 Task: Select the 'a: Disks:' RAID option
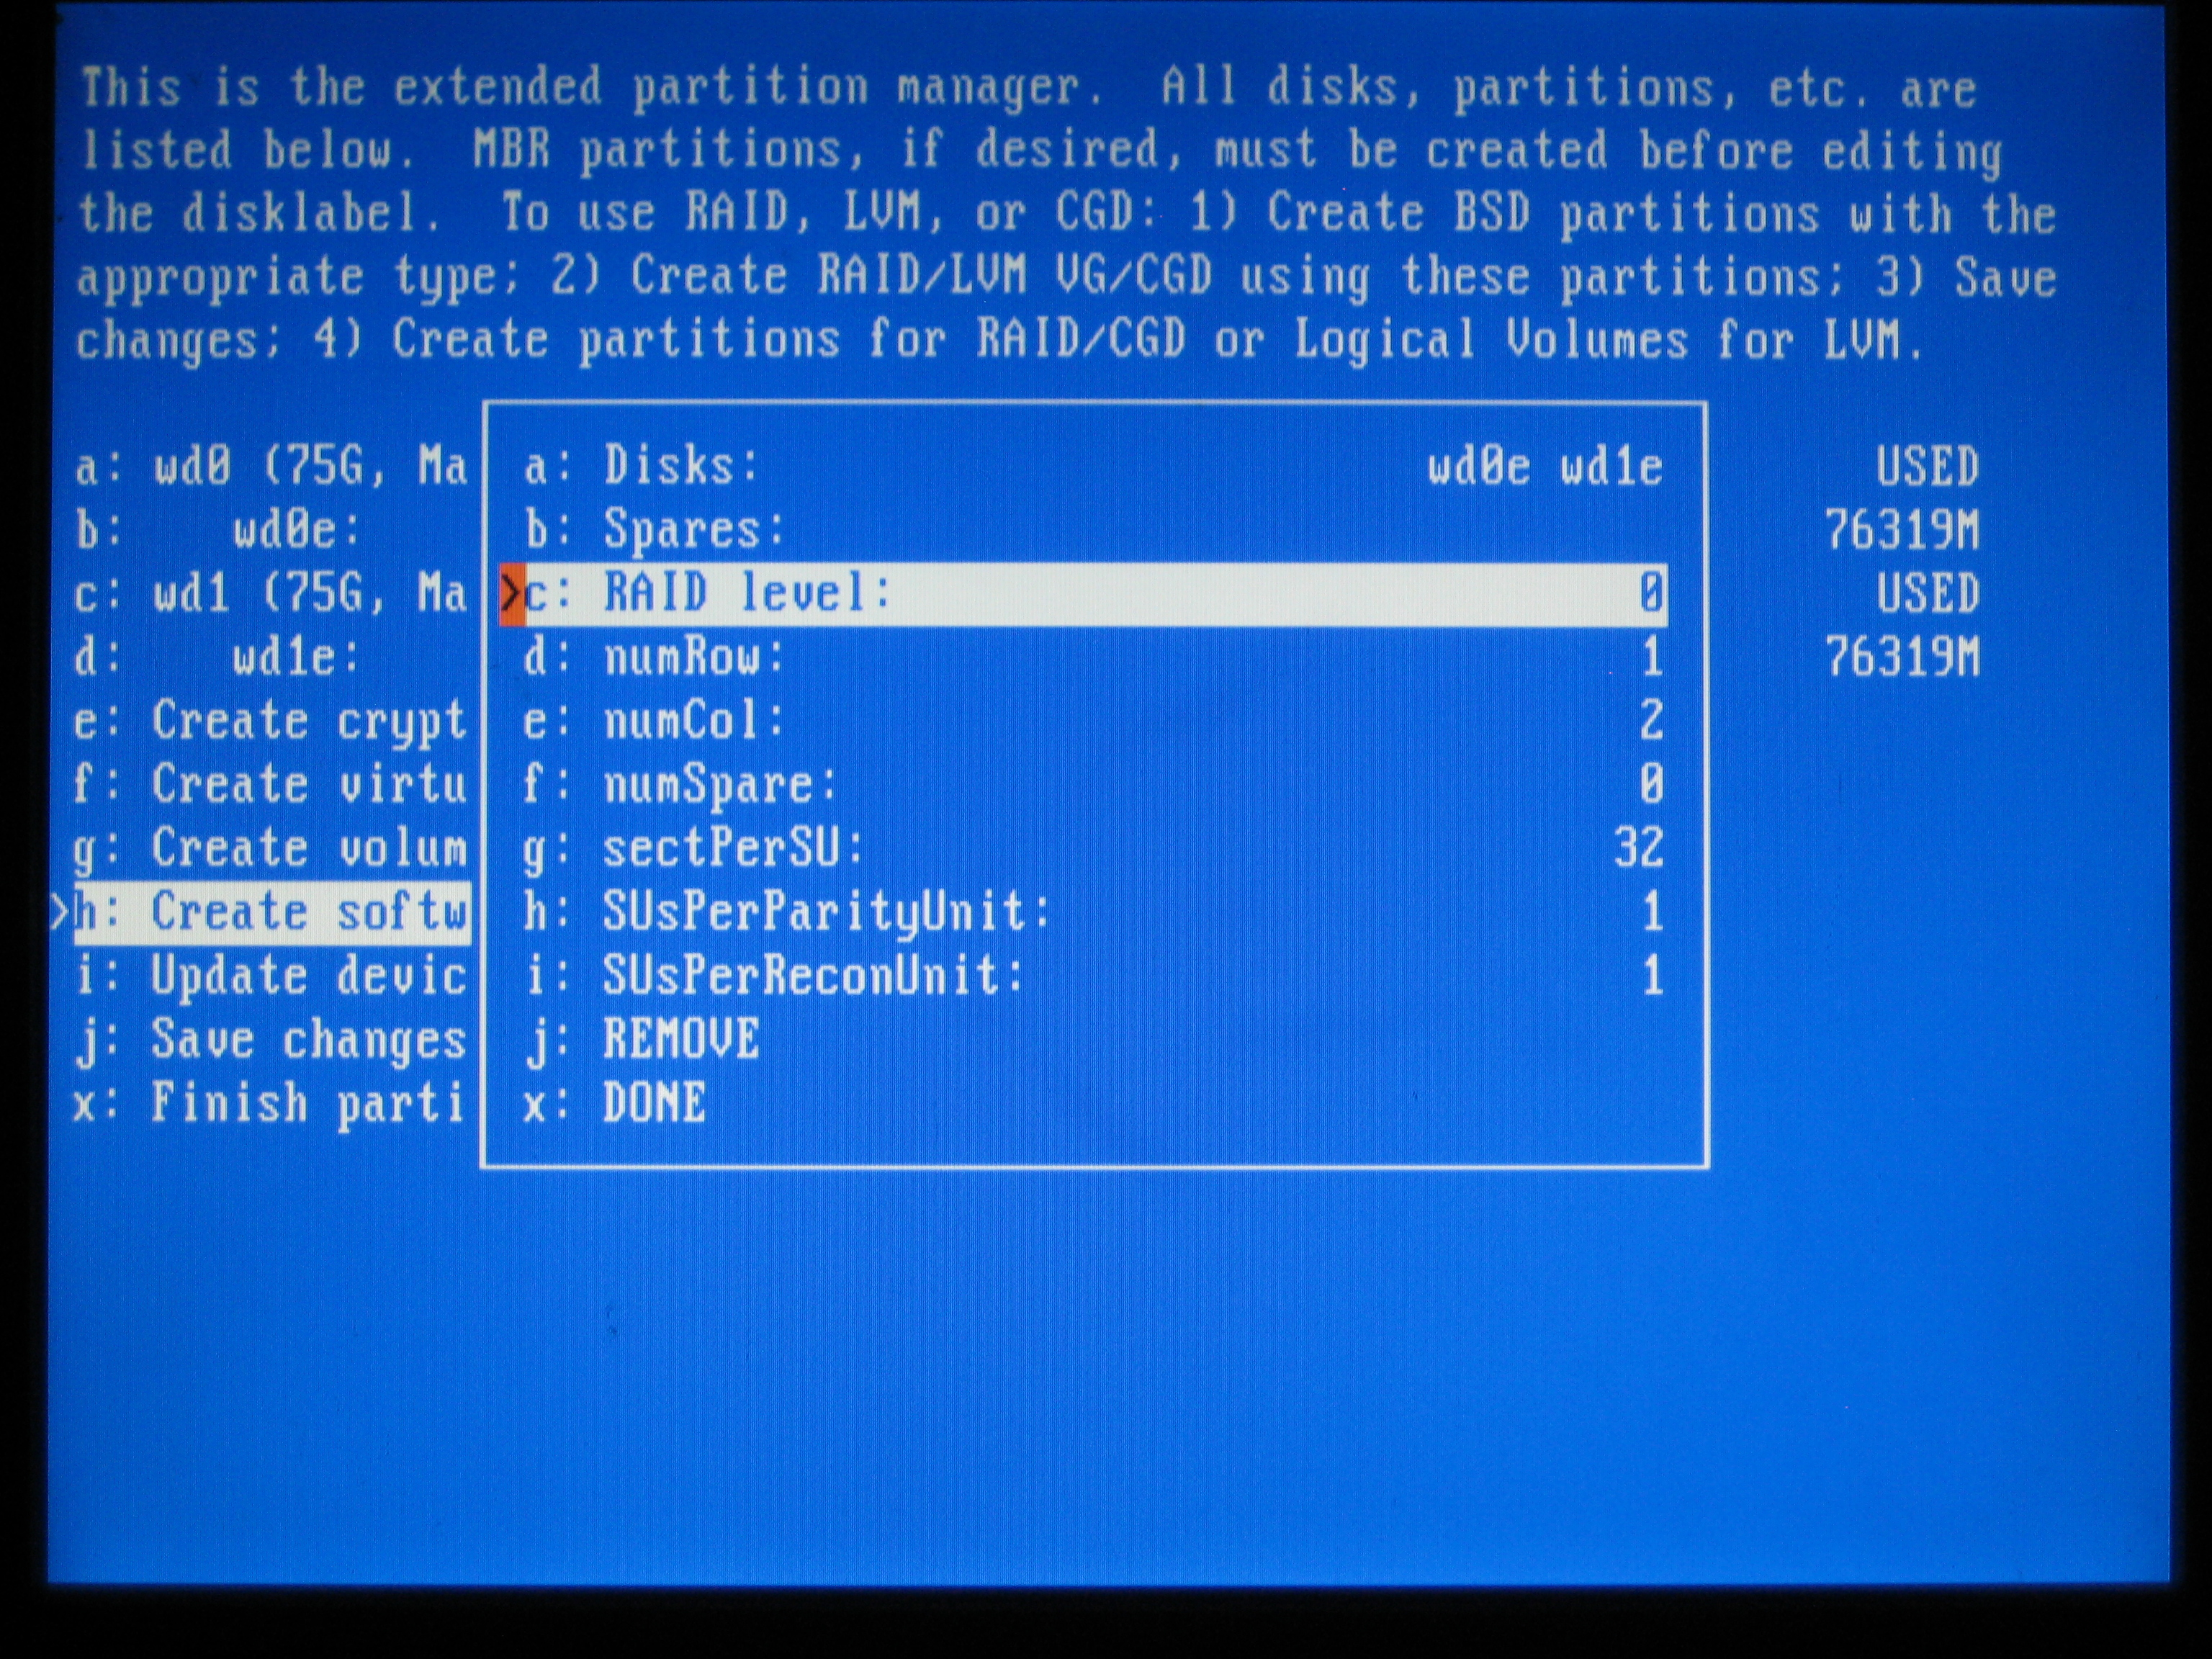point(1094,467)
